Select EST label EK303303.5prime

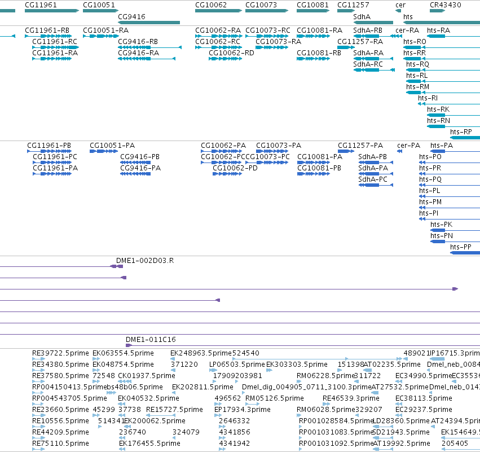pos(297,365)
